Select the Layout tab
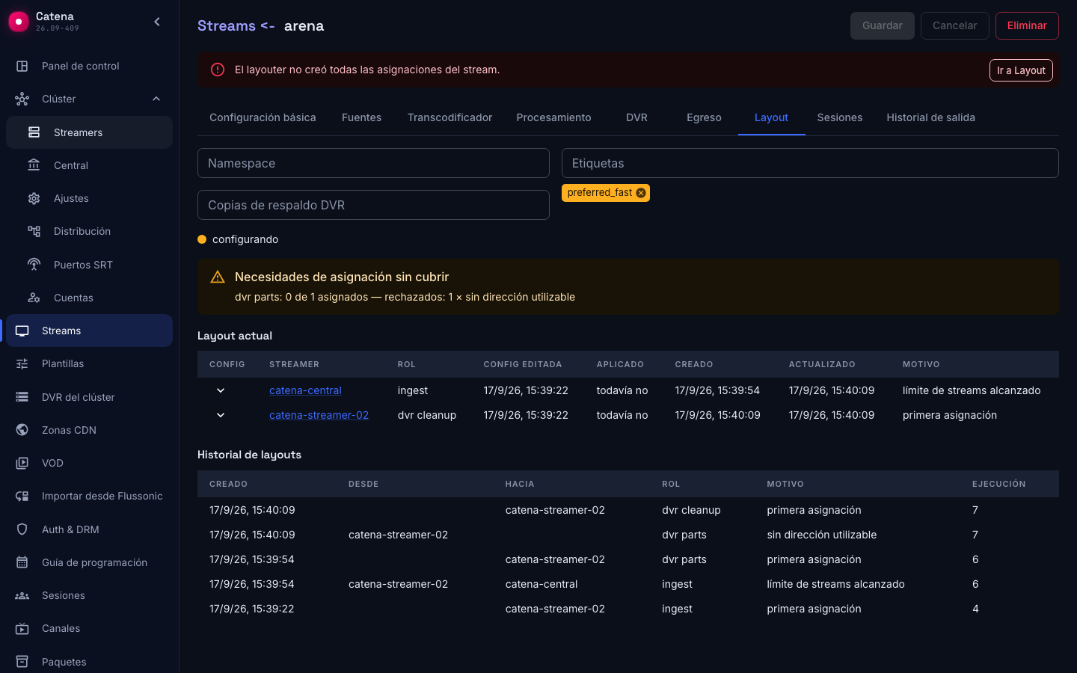Screen dimensions: 1077x673 point(771,117)
